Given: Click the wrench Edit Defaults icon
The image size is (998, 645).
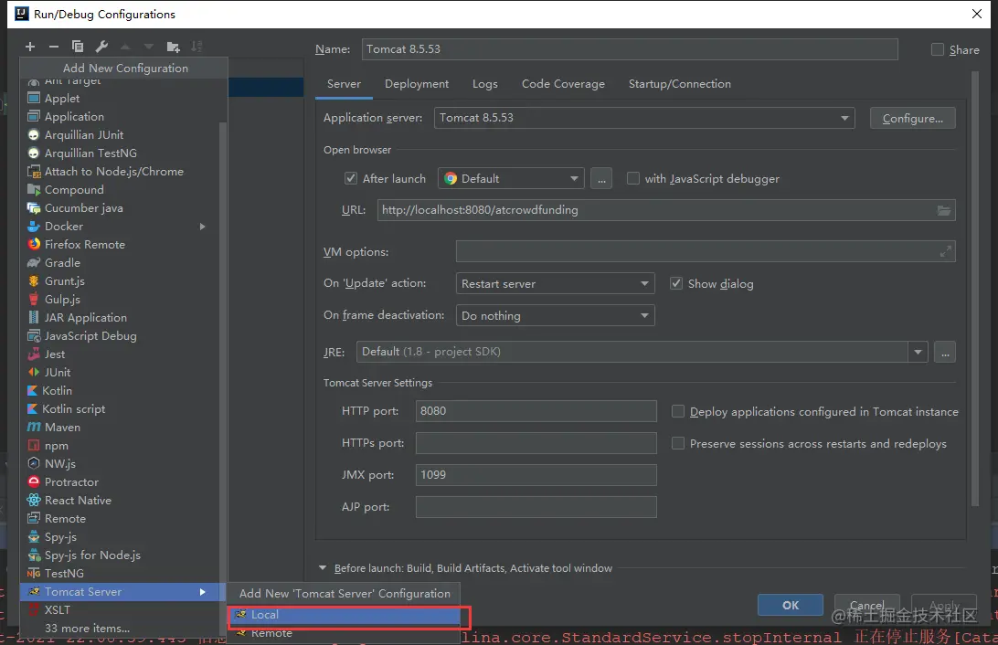Looking at the screenshot, I should tap(101, 47).
